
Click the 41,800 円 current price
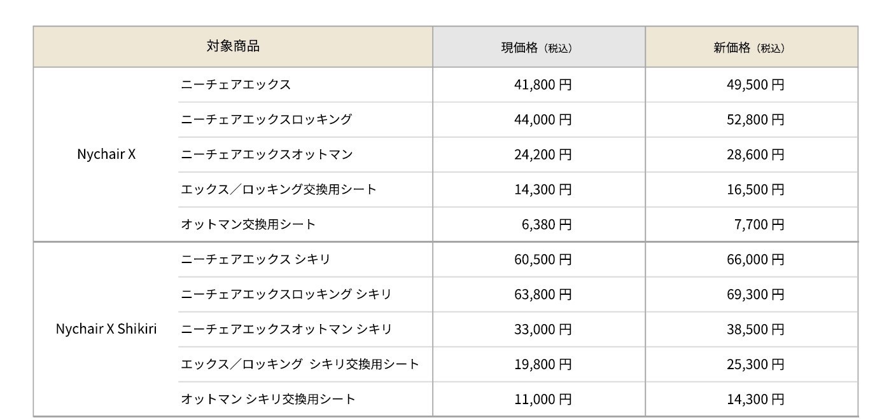tap(543, 85)
